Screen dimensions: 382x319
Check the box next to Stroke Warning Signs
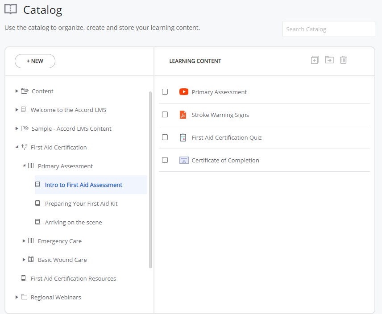[165, 114]
